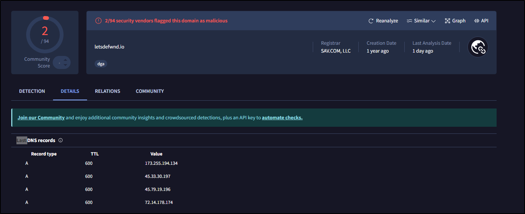
Task: Click the API icon
Action: coord(477,21)
